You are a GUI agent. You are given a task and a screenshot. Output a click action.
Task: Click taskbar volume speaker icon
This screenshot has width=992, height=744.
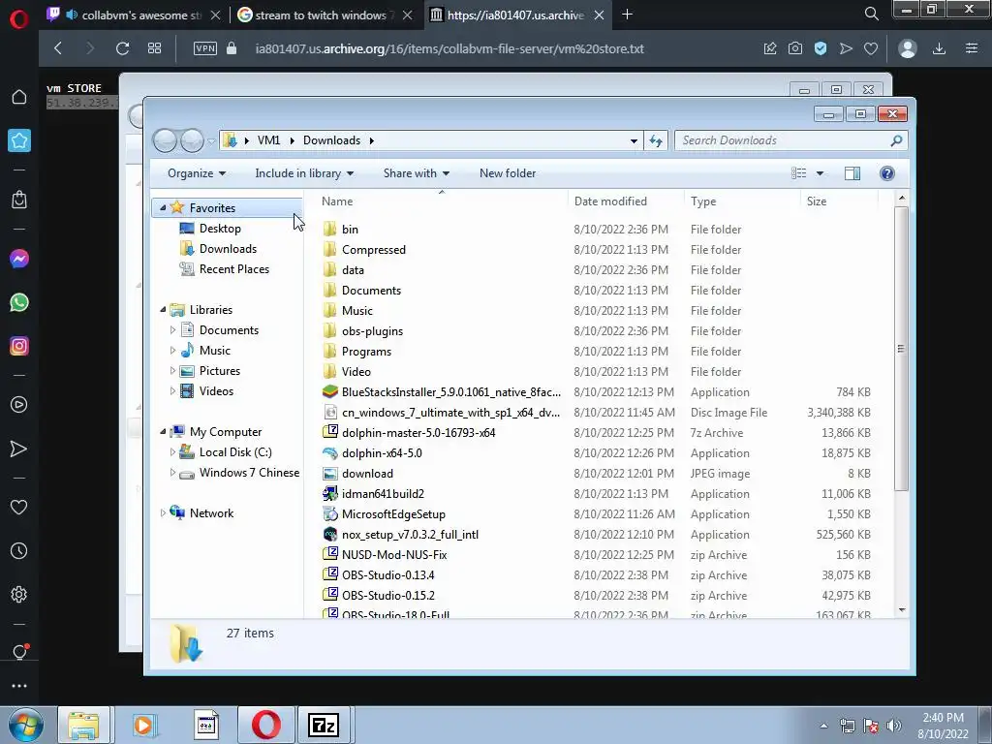894,726
